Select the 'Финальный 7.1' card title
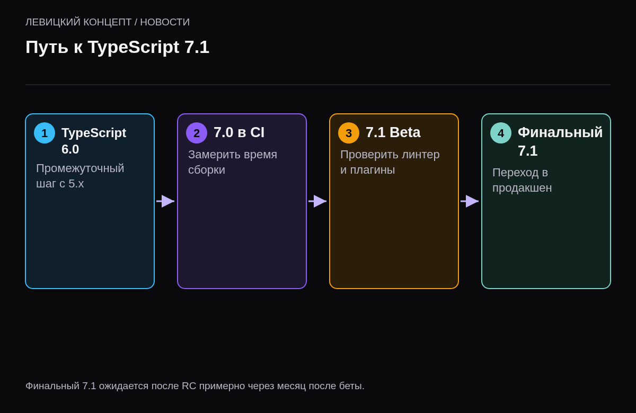 (x=560, y=141)
